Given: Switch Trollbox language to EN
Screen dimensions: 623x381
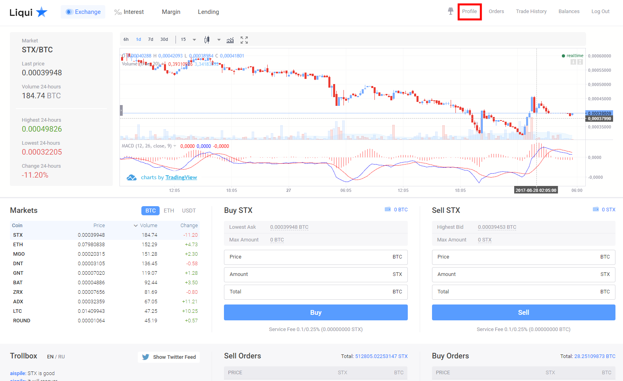Looking at the screenshot, I should (50, 357).
